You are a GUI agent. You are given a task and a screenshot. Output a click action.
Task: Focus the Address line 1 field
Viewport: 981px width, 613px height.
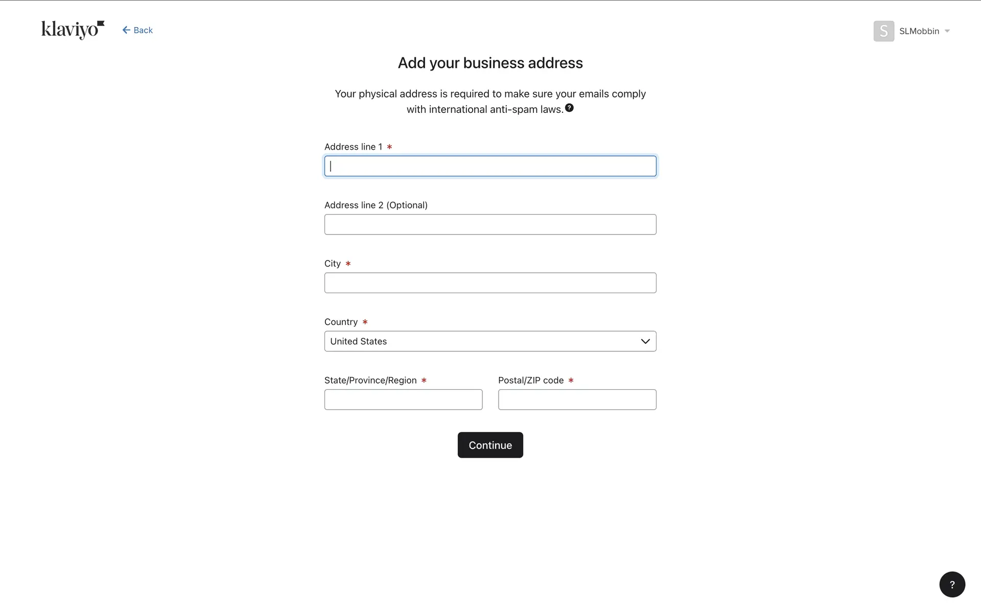490,166
